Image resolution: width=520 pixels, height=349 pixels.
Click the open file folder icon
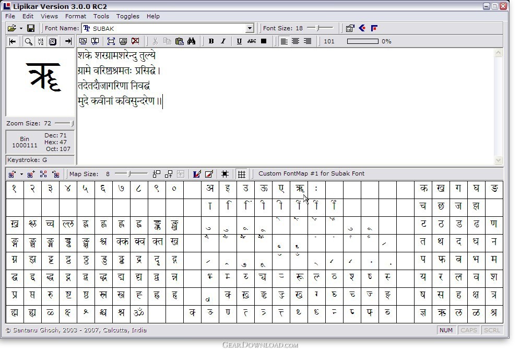[12, 29]
